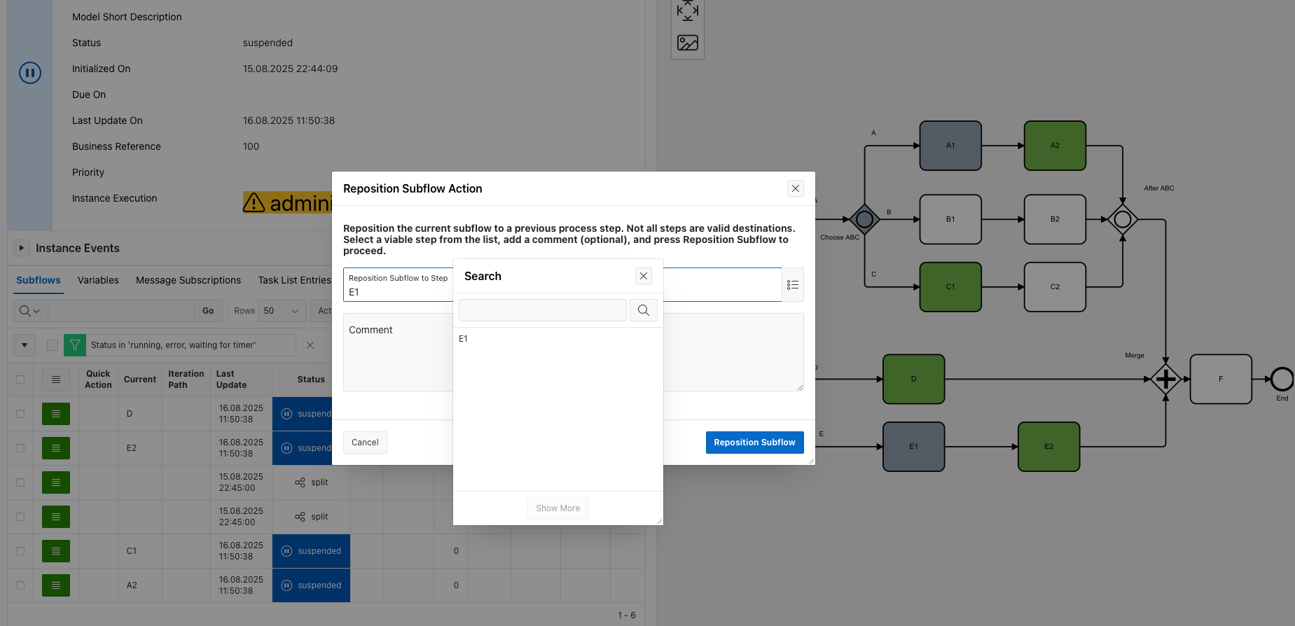Open quick action menu for A2 row
The width and height of the screenshot is (1295, 626).
pos(56,585)
